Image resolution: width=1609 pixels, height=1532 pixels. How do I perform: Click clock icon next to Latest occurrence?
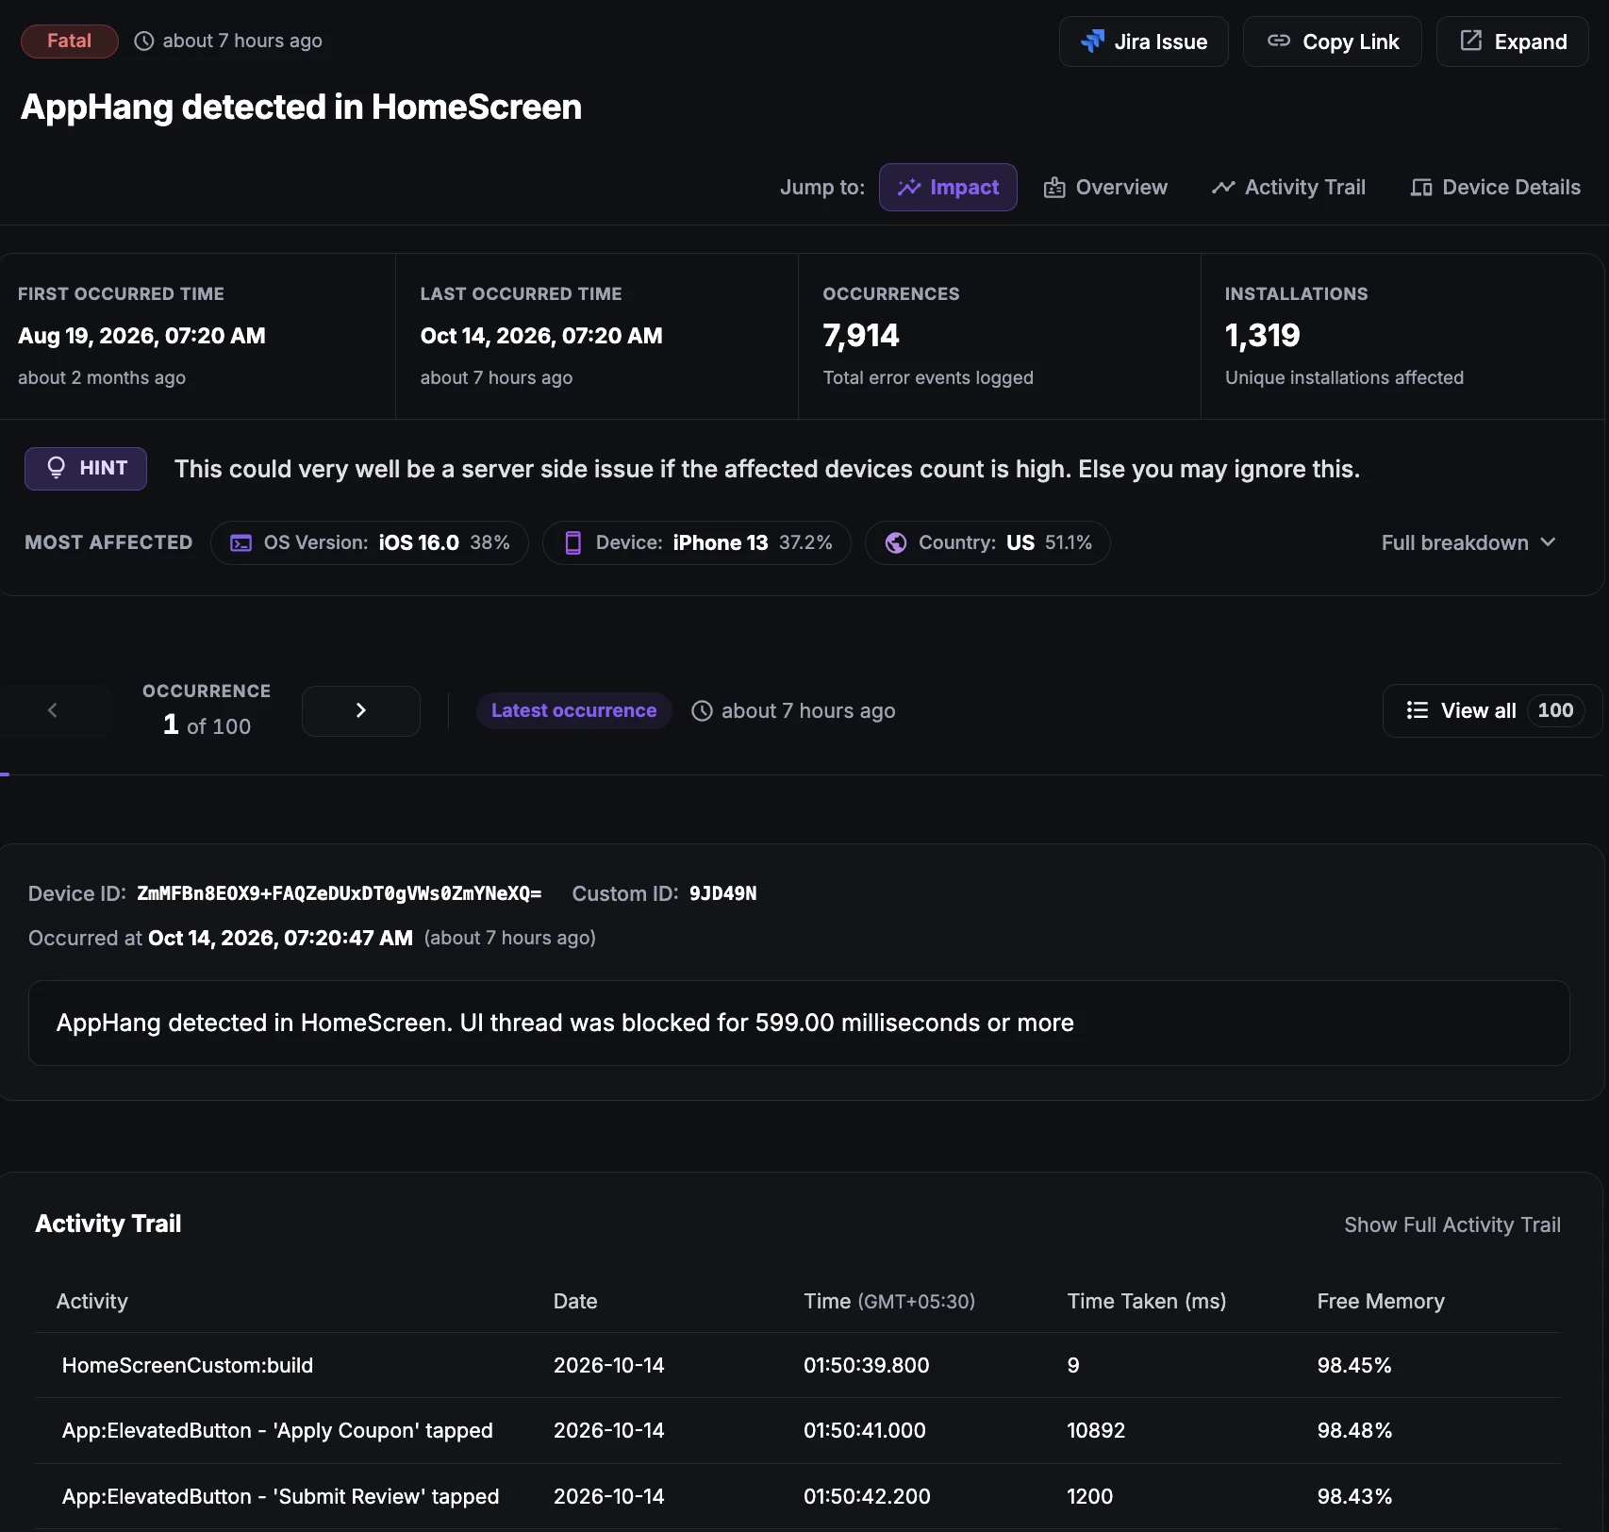click(x=702, y=710)
